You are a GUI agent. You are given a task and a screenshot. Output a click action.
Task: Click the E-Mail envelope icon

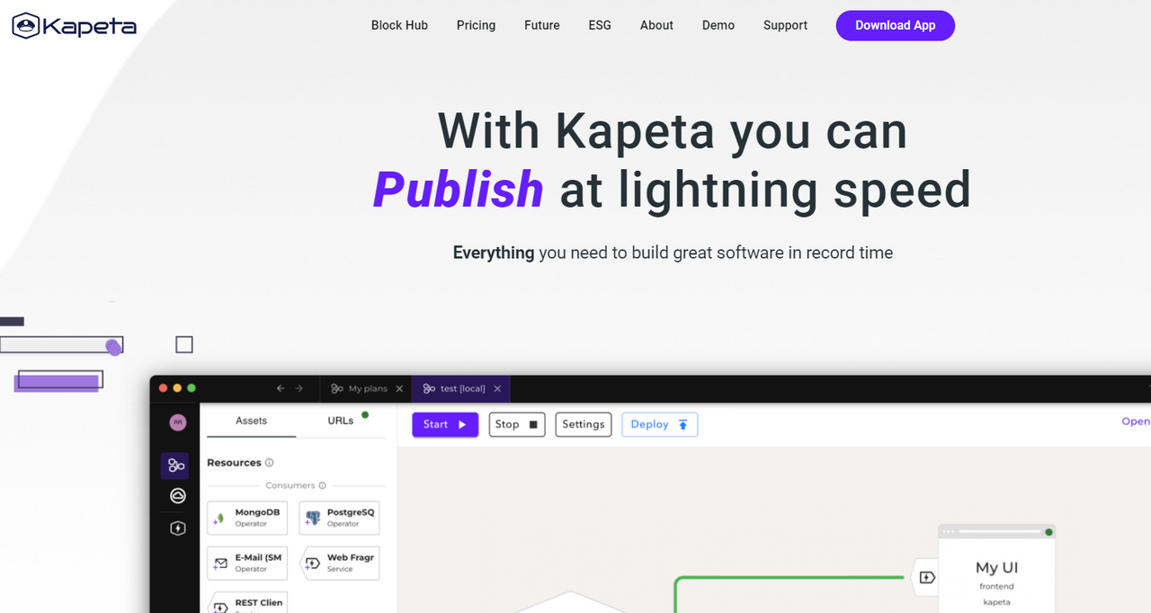tap(220, 564)
